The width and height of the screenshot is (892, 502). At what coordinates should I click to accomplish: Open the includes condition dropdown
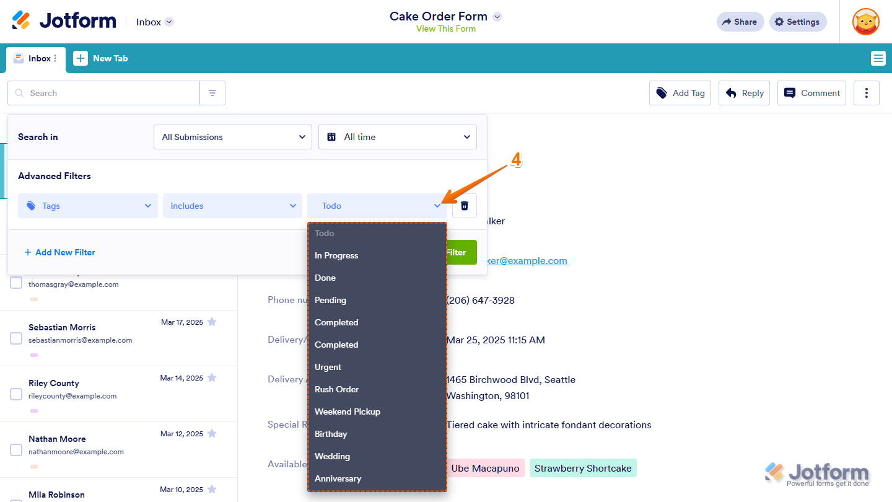[x=232, y=205]
